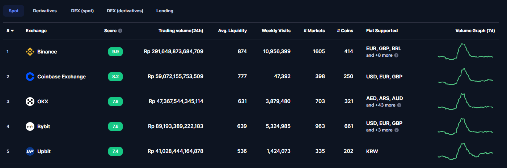Click the # Markets column header
Image resolution: width=507 pixels, height=168 pixels.
click(x=314, y=31)
